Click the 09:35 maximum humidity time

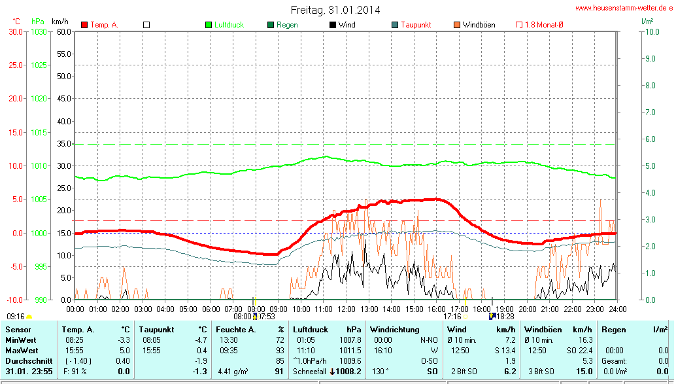click(229, 351)
